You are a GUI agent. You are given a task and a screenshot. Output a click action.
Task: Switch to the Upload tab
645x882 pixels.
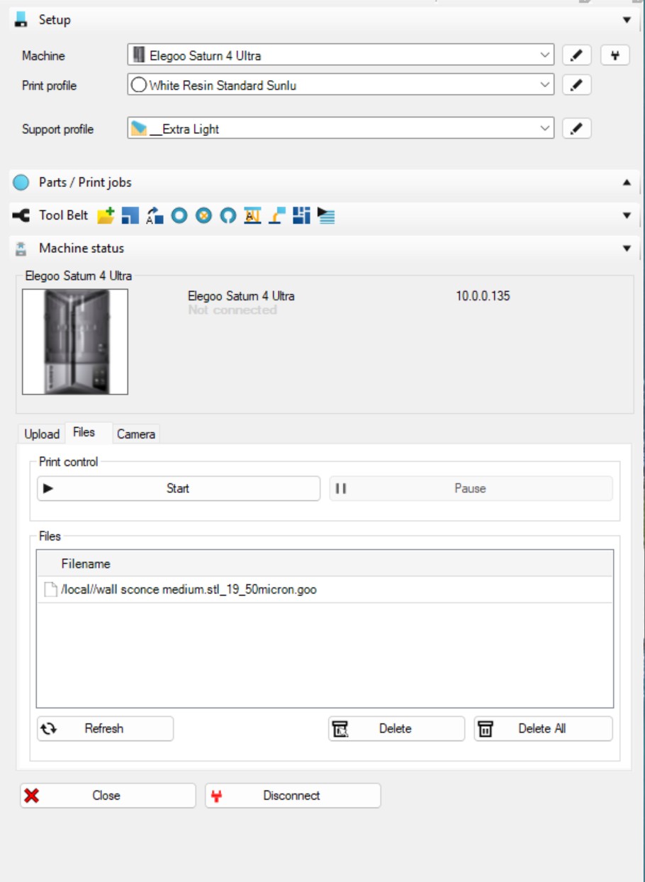42,434
